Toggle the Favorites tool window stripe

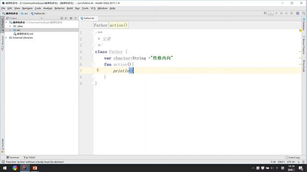pos(2,146)
